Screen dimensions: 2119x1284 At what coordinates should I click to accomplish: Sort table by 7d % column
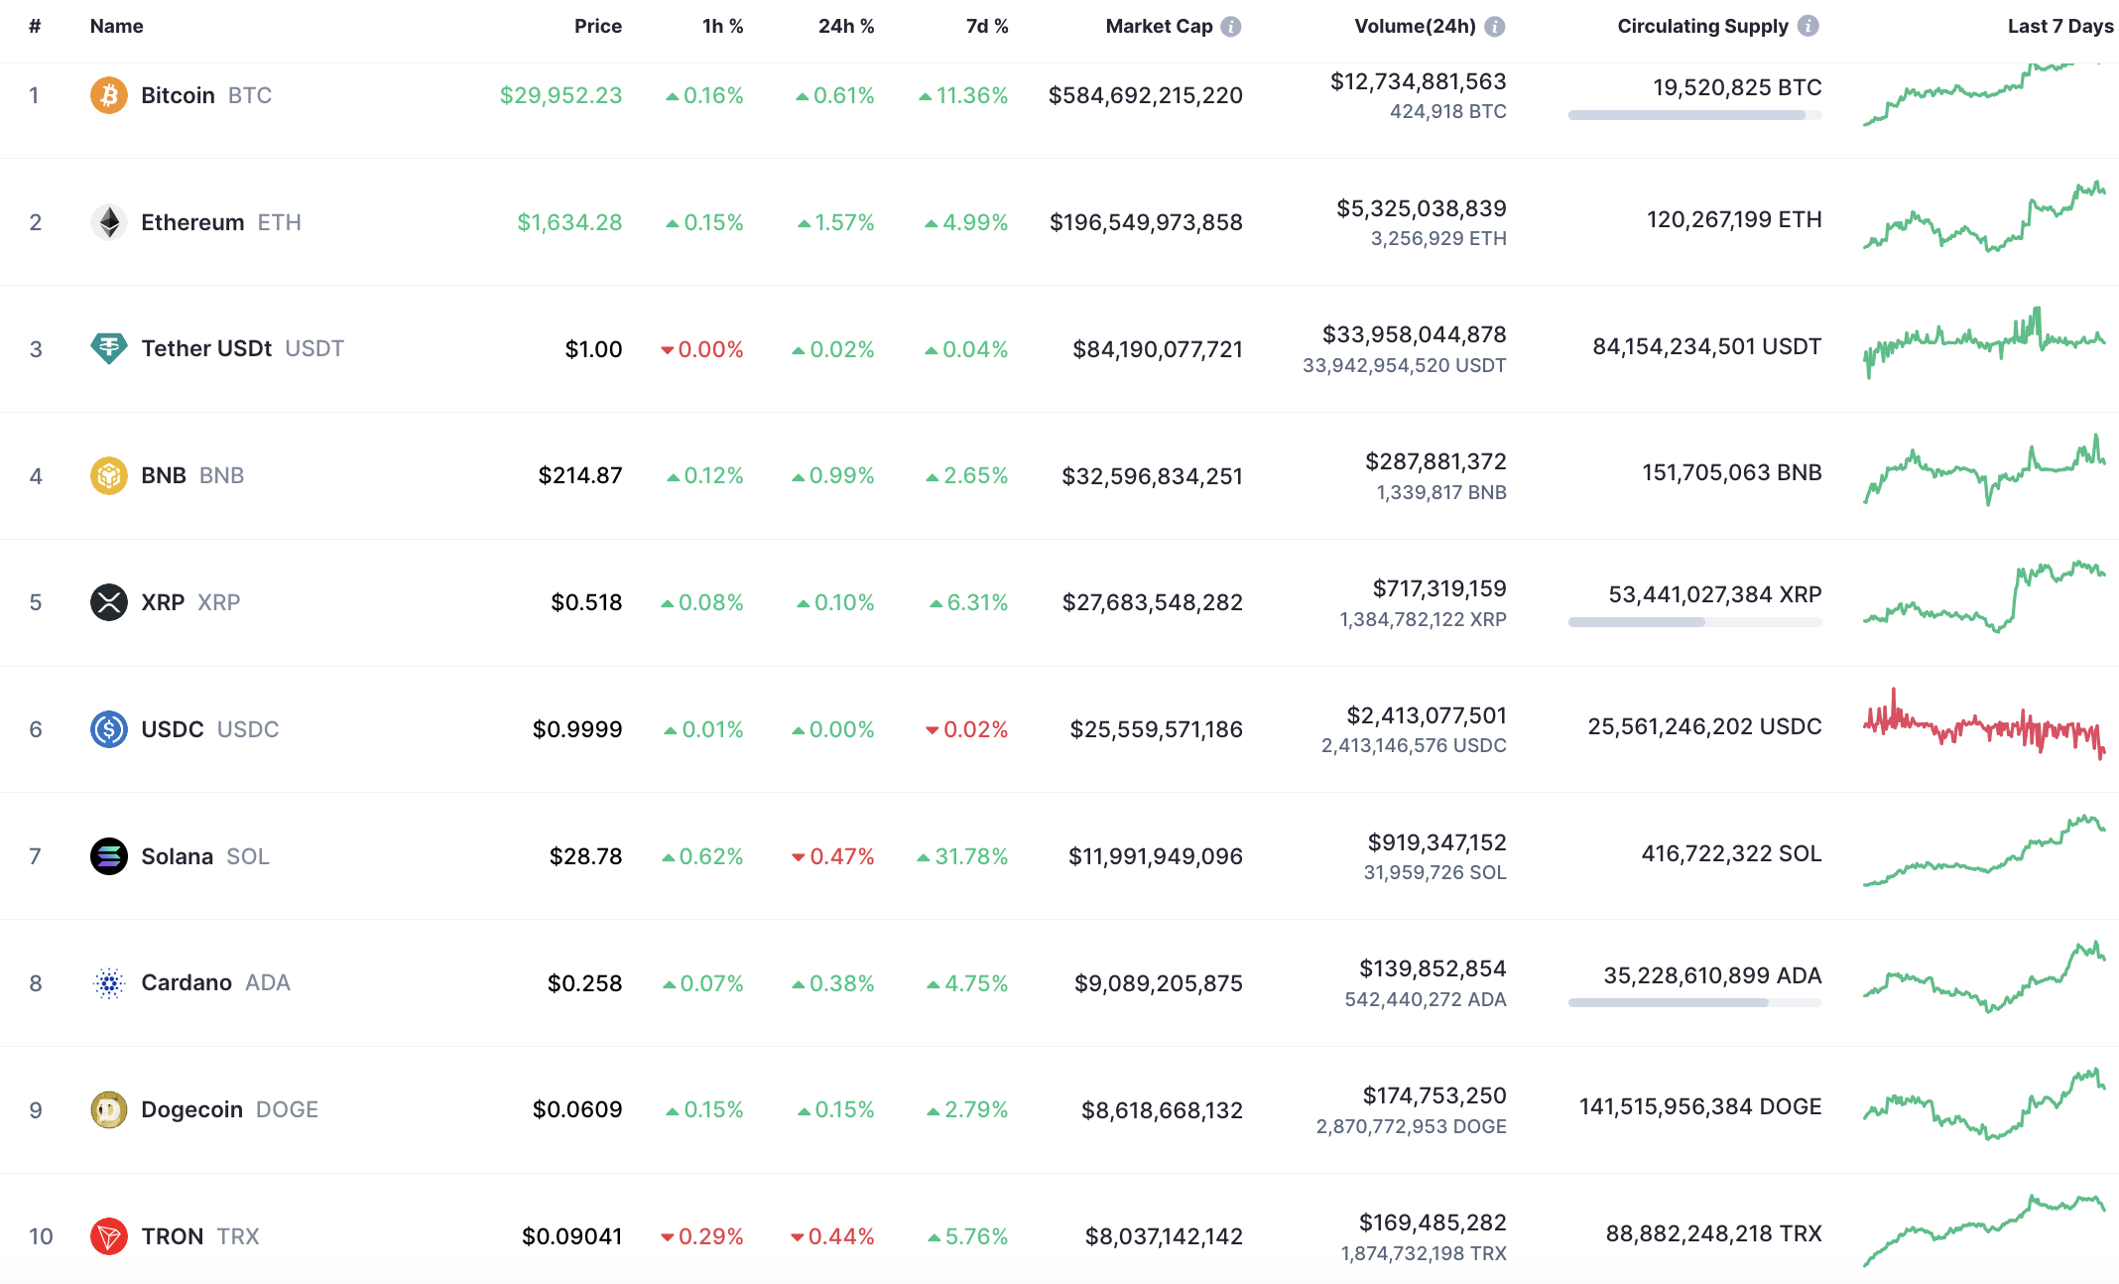click(x=986, y=27)
